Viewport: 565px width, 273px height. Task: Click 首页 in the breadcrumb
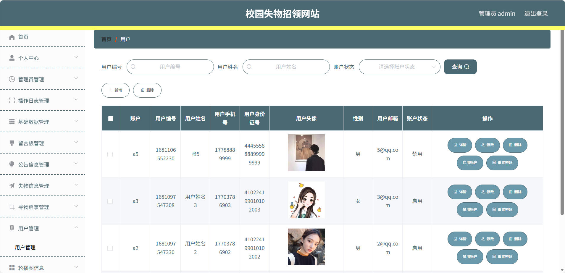[106, 39]
